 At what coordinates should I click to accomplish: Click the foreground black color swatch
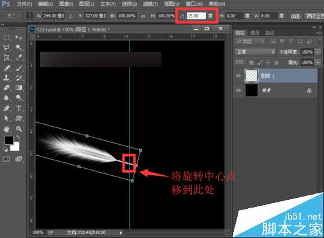point(8,140)
